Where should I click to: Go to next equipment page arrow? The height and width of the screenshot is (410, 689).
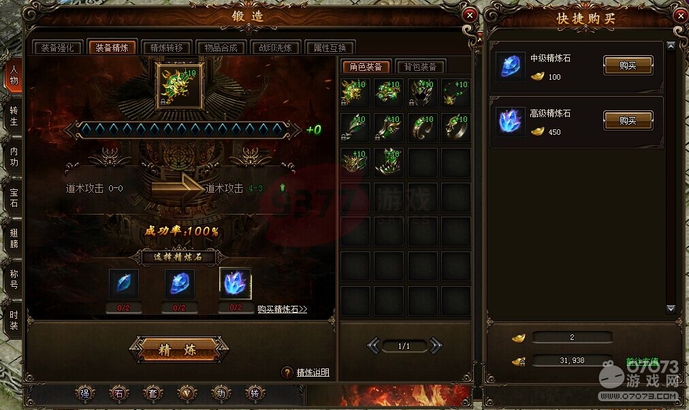coord(436,346)
